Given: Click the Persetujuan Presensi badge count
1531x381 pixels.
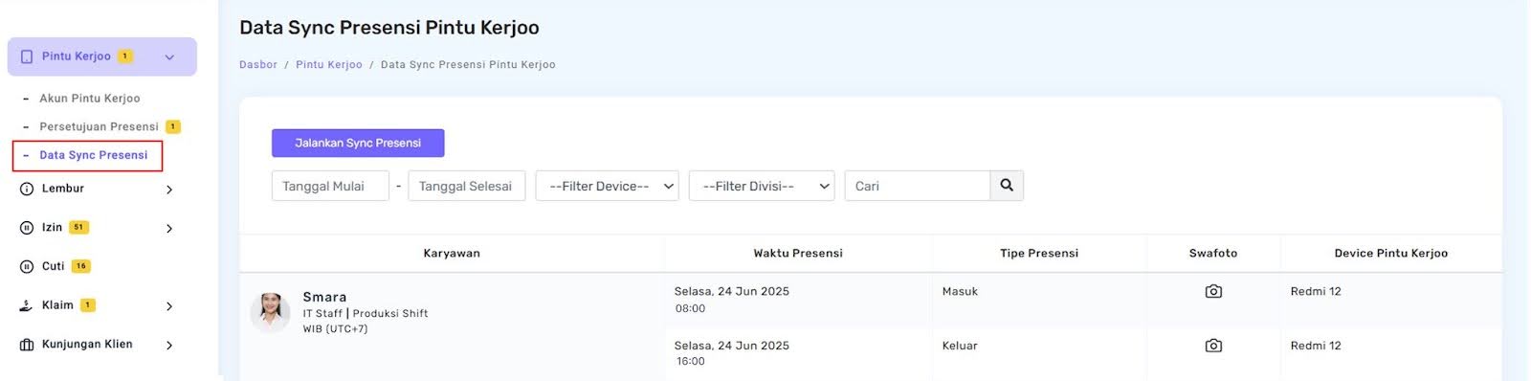Looking at the screenshot, I should click(x=173, y=126).
